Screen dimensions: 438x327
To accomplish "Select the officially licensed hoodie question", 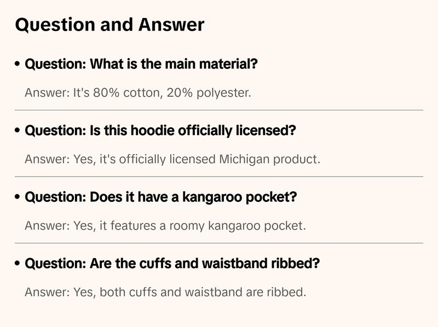I will pos(160,131).
